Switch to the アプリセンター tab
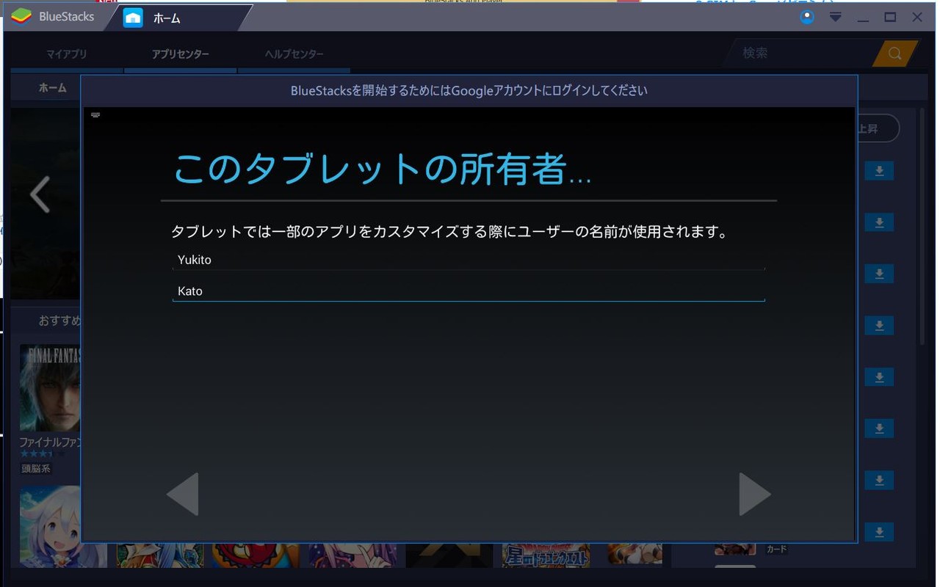Image resolution: width=940 pixels, height=587 pixels. (x=181, y=54)
